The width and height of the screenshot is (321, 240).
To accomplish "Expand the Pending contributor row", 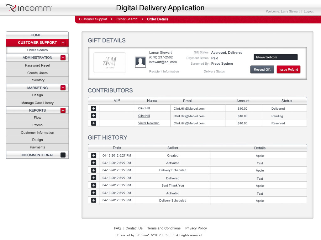I will 94,116.
